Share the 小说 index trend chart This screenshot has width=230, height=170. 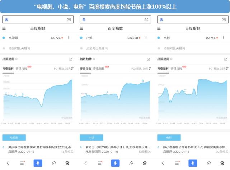148,60
